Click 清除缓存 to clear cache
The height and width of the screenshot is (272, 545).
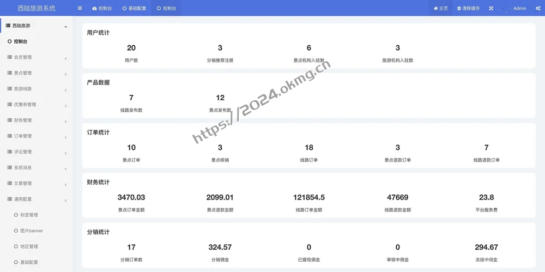(468, 8)
